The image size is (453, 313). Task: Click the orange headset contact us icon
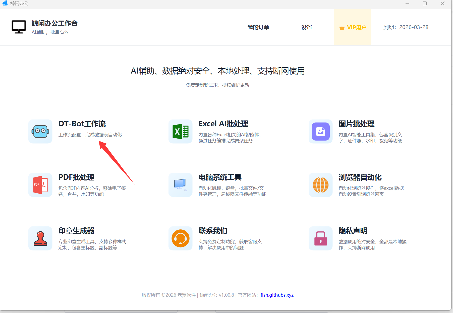[180, 238]
